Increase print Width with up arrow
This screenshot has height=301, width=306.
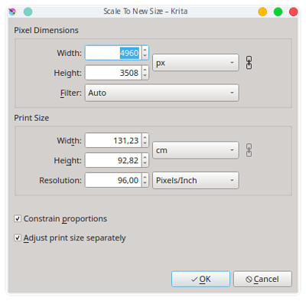point(145,137)
